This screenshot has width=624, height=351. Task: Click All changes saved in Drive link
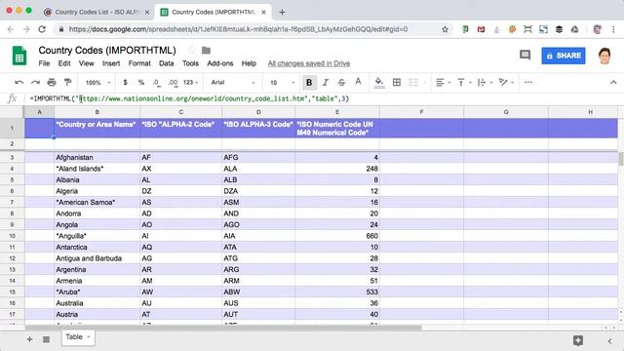click(309, 63)
